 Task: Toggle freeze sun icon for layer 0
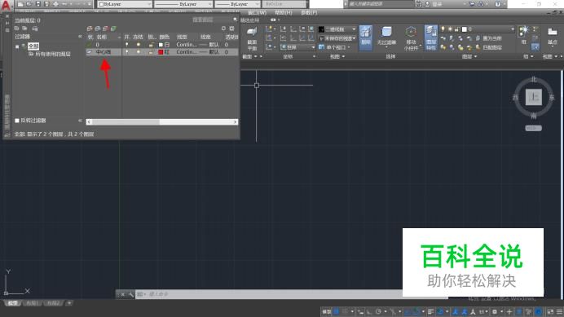click(138, 45)
